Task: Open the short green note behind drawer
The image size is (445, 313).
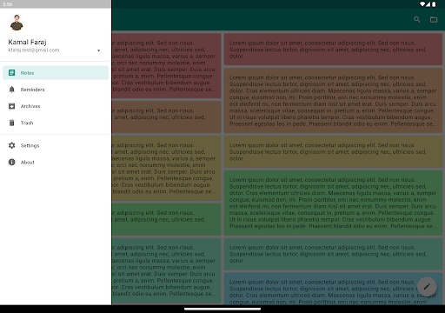Action: [x=166, y=219]
